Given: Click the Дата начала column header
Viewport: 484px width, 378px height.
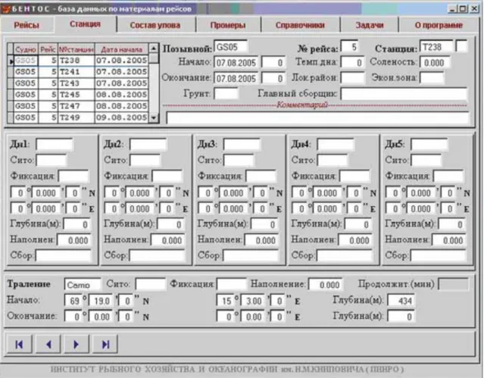Looking at the screenshot, I should click(x=122, y=49).
